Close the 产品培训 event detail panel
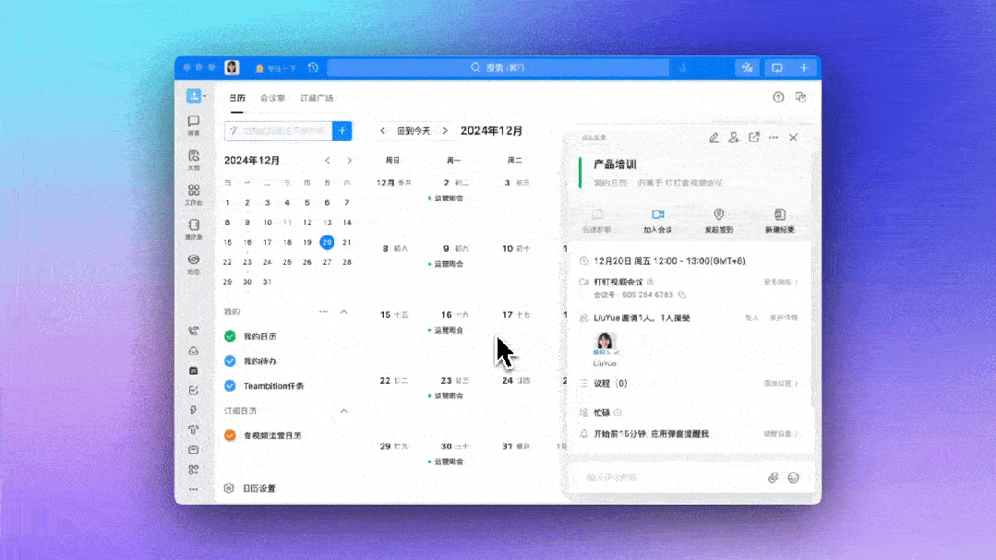Screen dimensions: 996x560 [793, 137]
